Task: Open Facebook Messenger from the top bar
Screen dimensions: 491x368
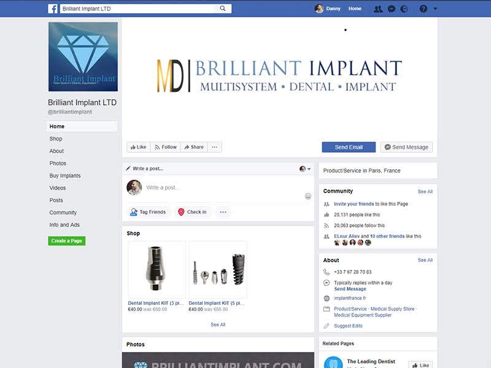Action: [390, 9]
